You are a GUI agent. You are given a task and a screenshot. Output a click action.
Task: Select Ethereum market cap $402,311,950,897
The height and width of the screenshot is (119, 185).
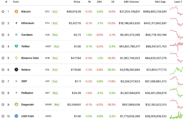click(x=155, y=23)
